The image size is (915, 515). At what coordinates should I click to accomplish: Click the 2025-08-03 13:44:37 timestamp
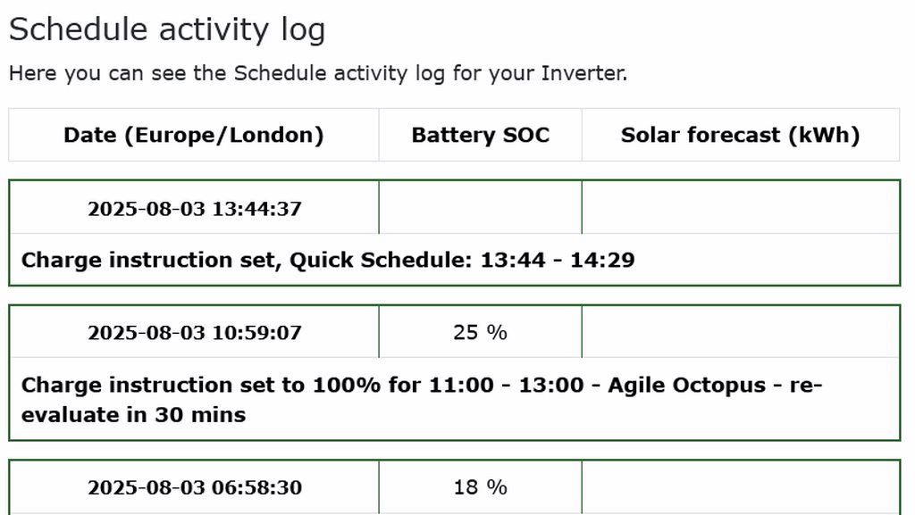pyautogui.click(x=194, y=209)
